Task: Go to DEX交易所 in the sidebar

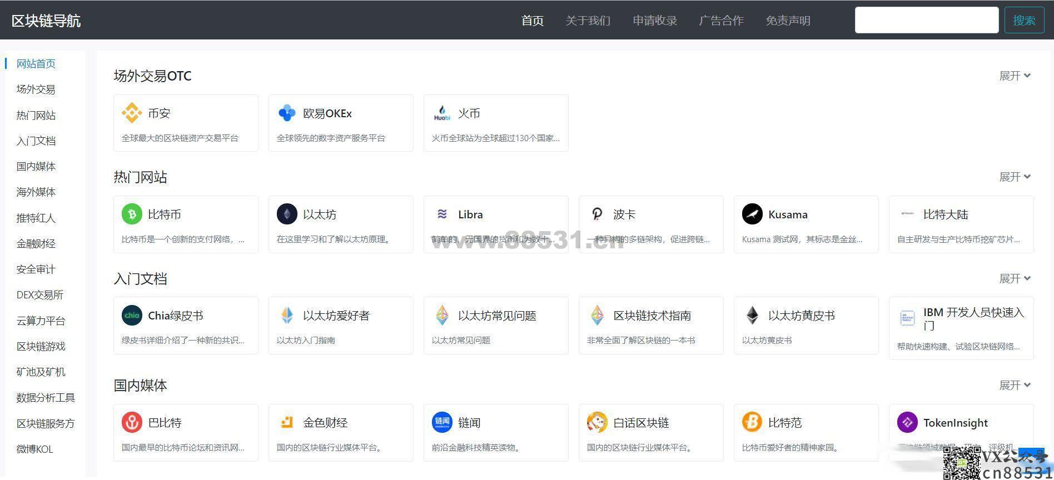Action: click(x=40, y=295)
